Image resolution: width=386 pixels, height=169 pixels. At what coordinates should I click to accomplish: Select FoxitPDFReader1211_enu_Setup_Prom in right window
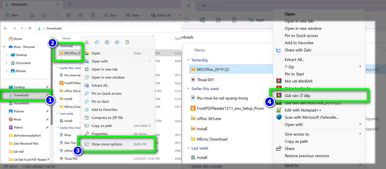tap(227, 109)
